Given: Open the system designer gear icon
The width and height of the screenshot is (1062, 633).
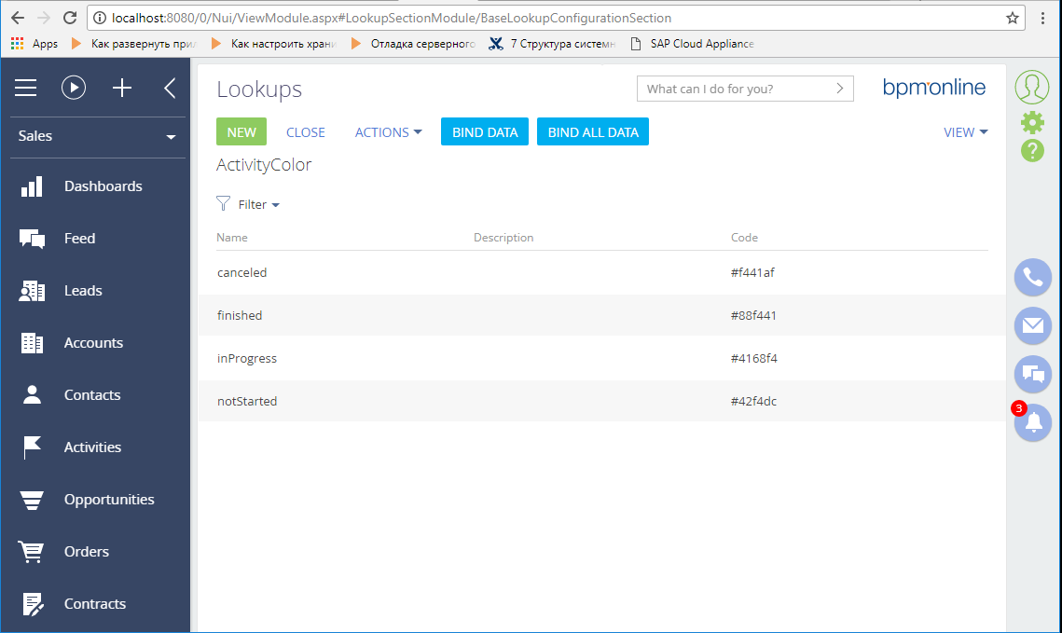Looking at the screenshot, I should point(1032,122).
